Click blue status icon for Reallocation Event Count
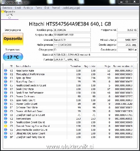This screenshot has height=151, width=140. pos(5,122)
